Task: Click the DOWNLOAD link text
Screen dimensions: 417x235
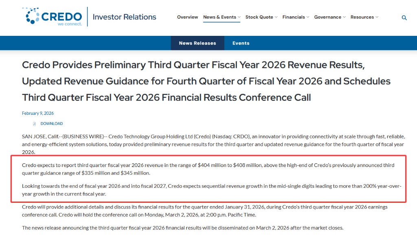Action: (52, 124)
